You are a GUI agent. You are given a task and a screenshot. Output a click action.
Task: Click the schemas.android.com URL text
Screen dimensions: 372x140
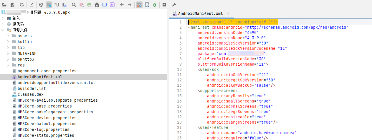[x=297, y=27]
